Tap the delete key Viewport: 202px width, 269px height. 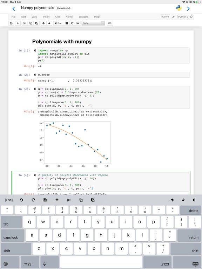click(x=190, y=210)
